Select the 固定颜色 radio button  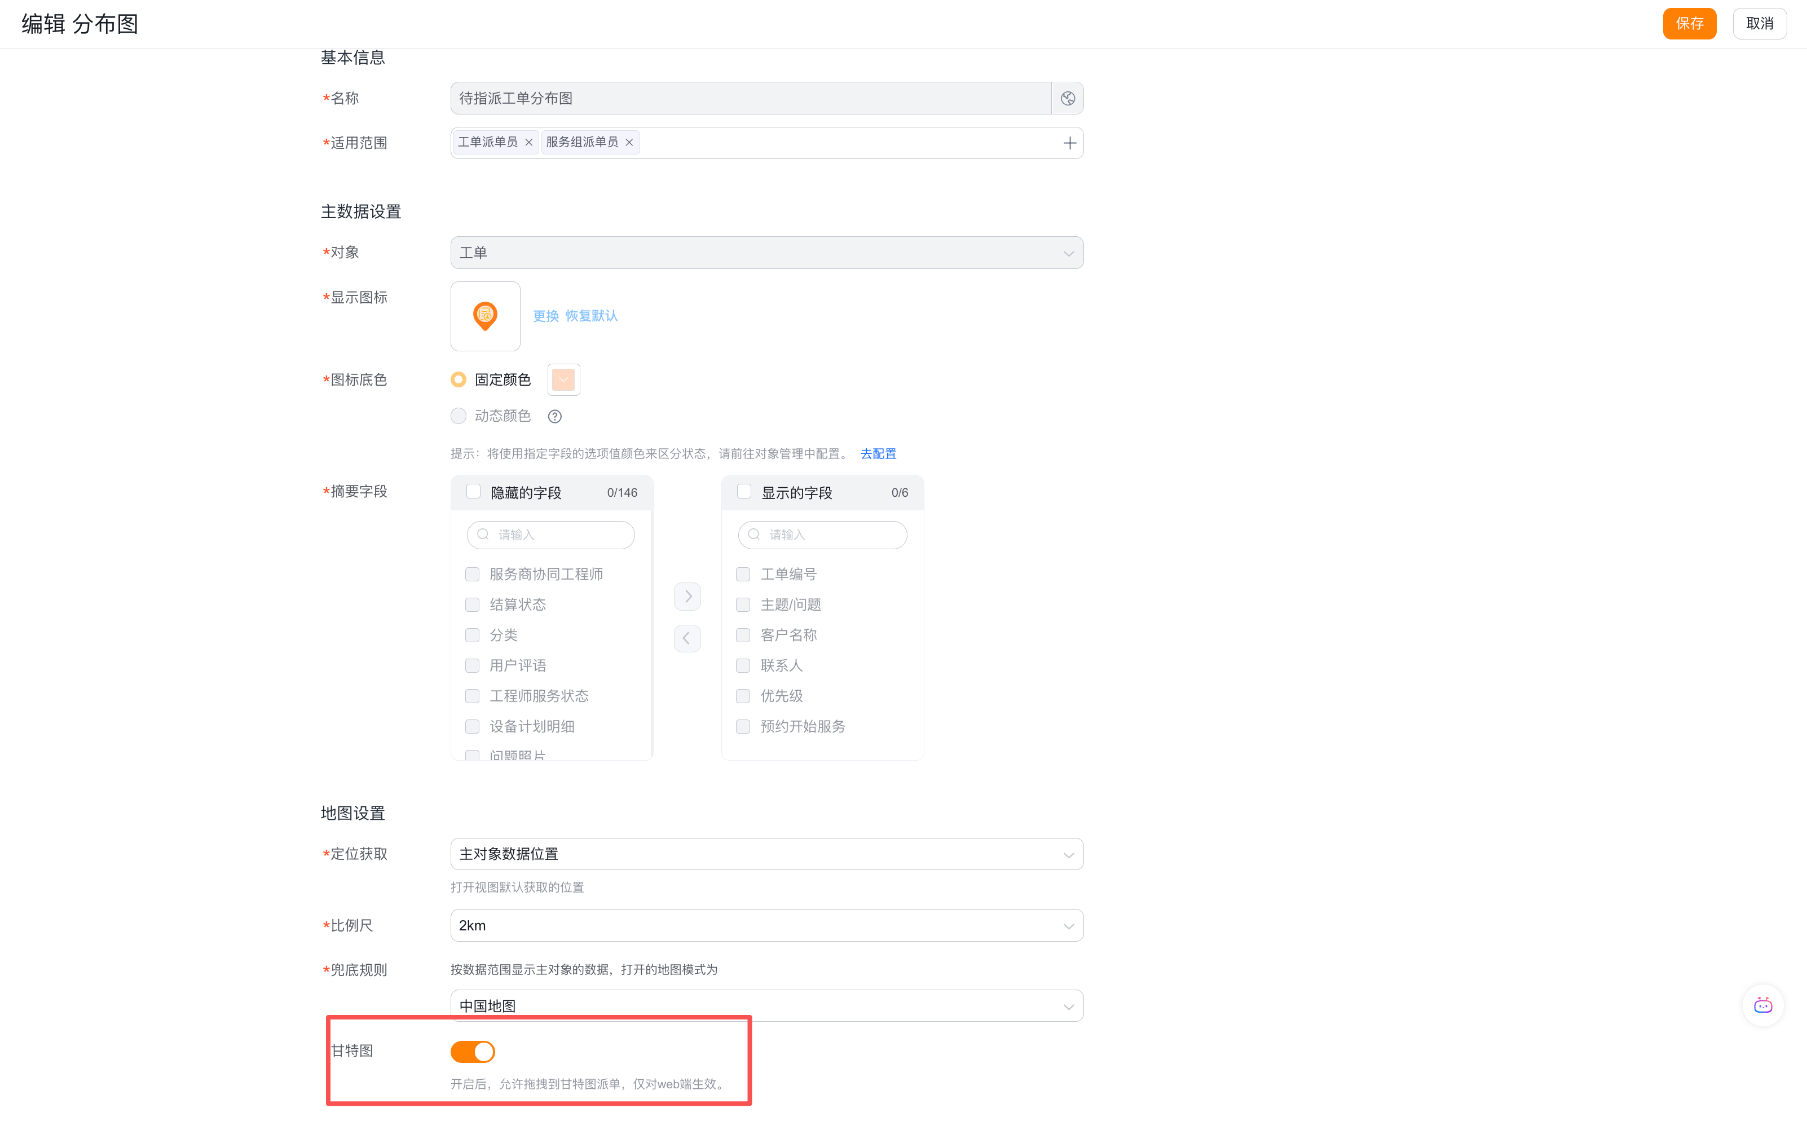pos(458,379)
